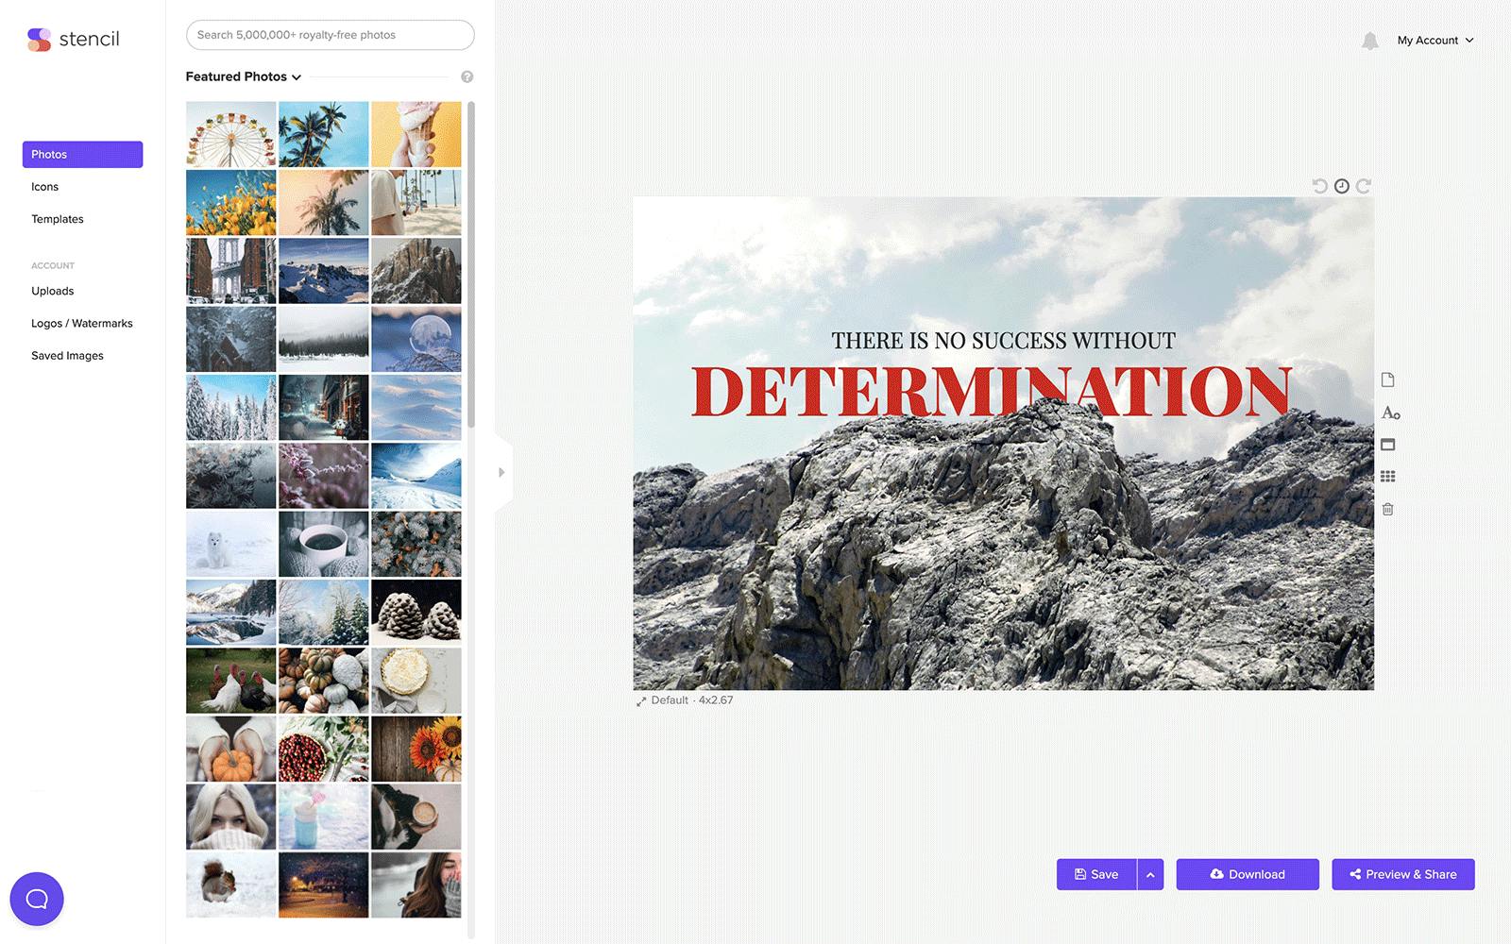Open the Save options arrow
1511x944 pixels.
point(1150,874)
